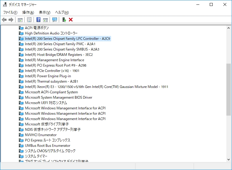Open the ファイル(F) menu
The image size is (232, 170).
[10, 12]
